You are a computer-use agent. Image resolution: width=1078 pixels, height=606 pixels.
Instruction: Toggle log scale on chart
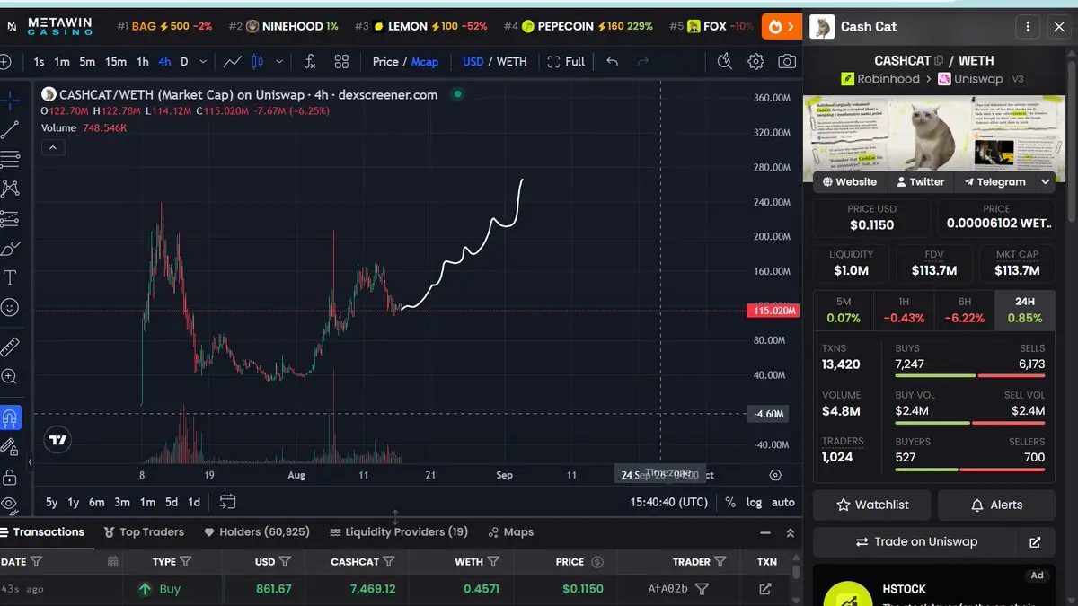click(x=754, y=502)
